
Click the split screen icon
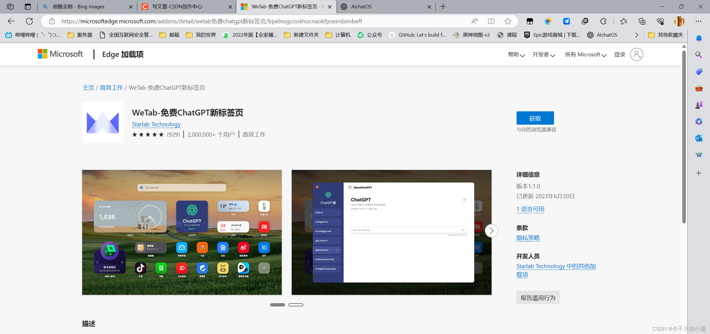click(x=491, y=21)
